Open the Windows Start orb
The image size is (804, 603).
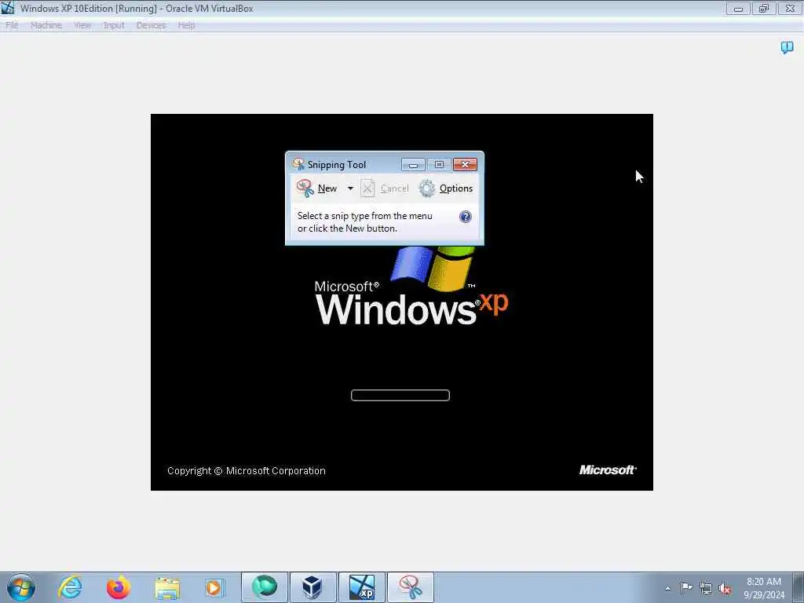(x=21, y=587)
